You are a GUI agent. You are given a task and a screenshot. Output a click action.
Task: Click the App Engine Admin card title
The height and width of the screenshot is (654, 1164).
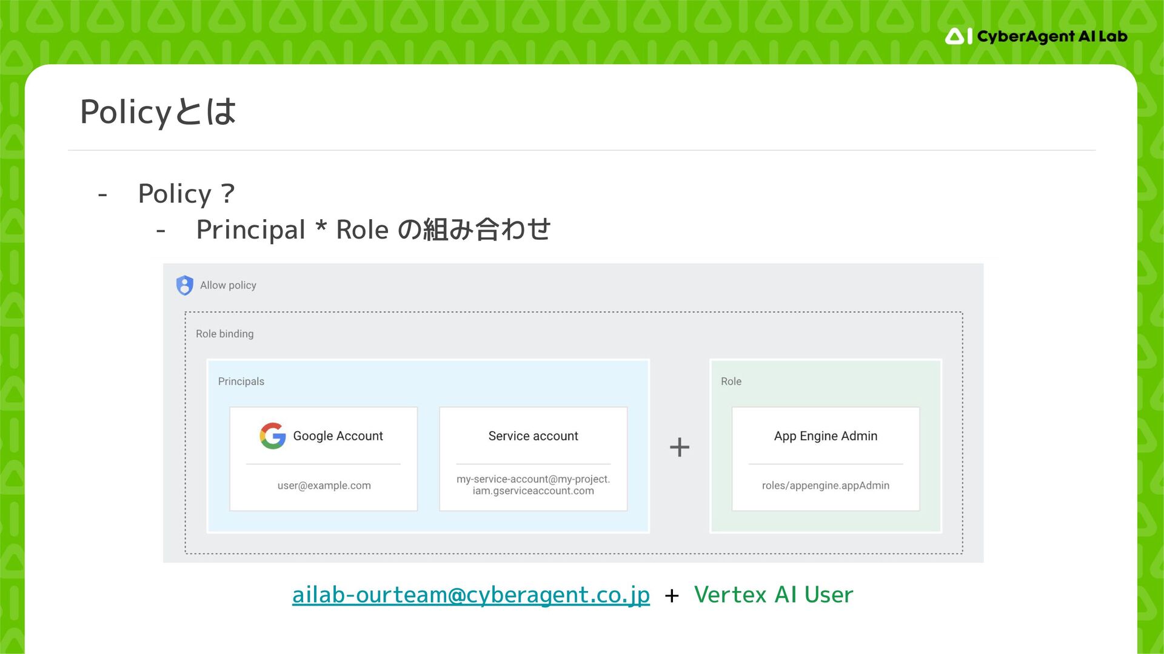[825, 436]
